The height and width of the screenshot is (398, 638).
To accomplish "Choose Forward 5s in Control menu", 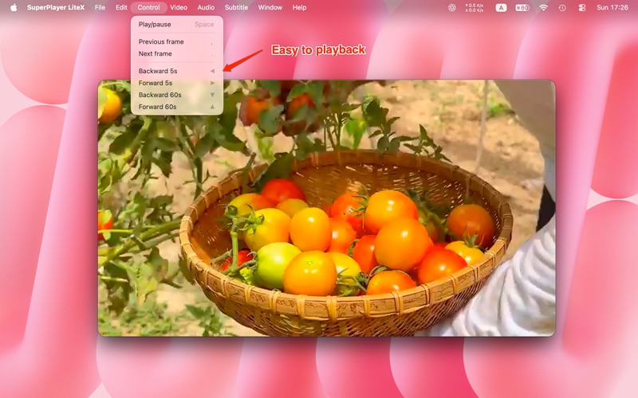I will point(176,83).
